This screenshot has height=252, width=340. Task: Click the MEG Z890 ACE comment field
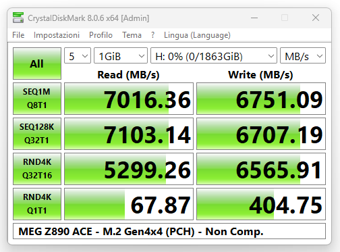169,231
